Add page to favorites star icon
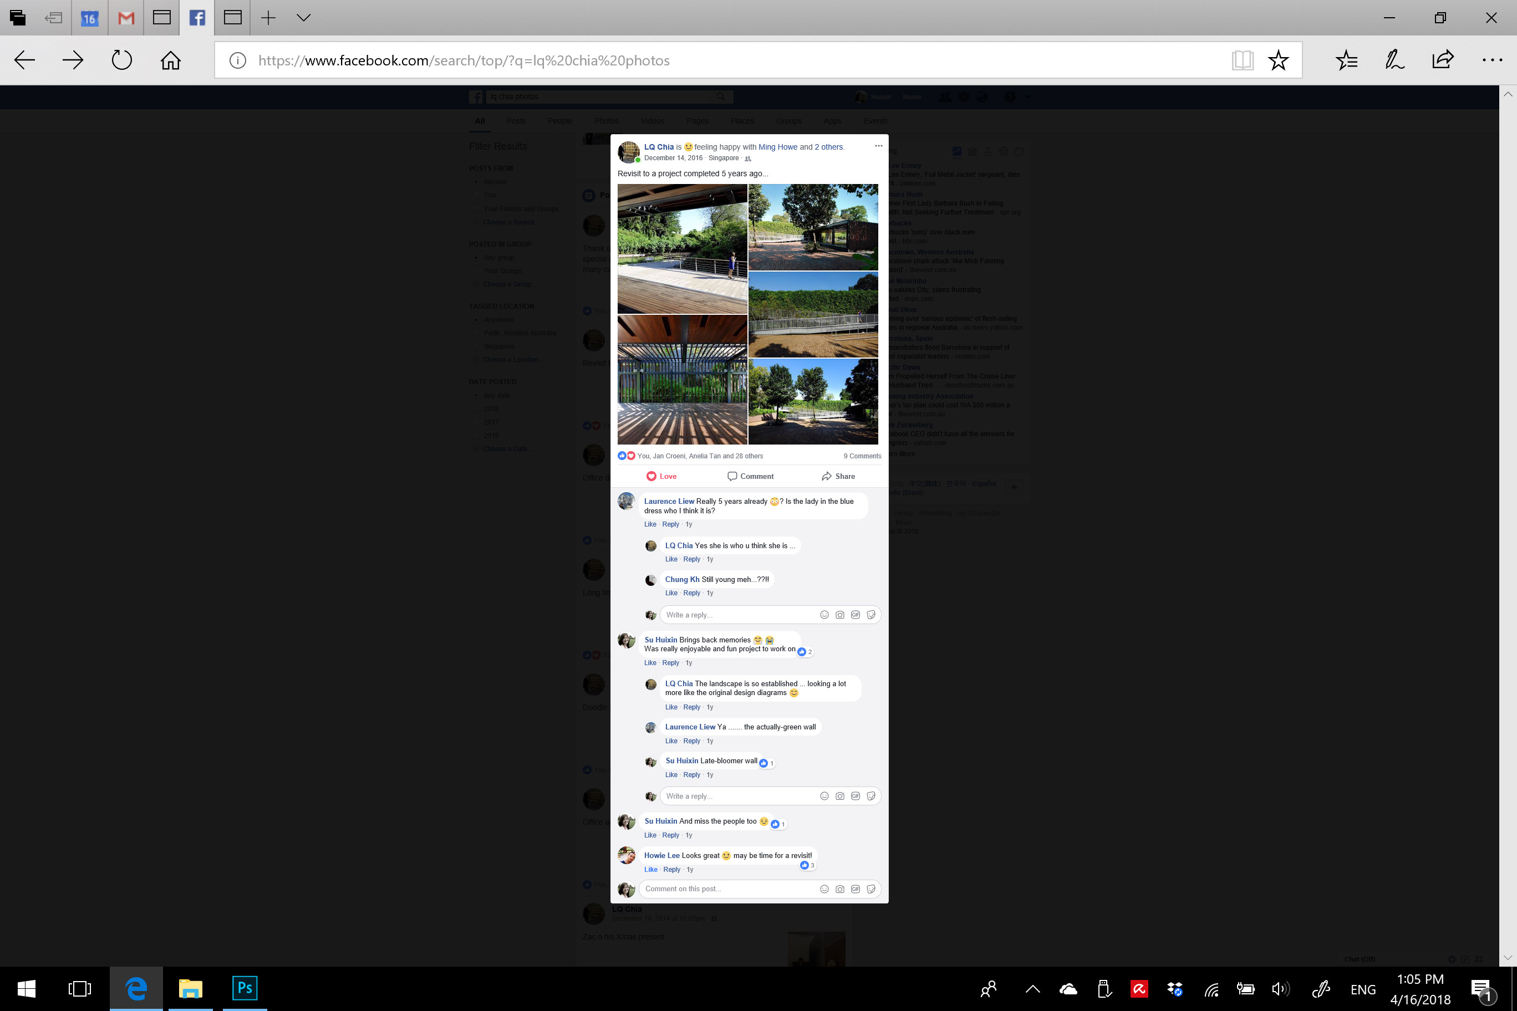Image resolution: width=1517 pixels, height=1011 pixels. 1277,60
